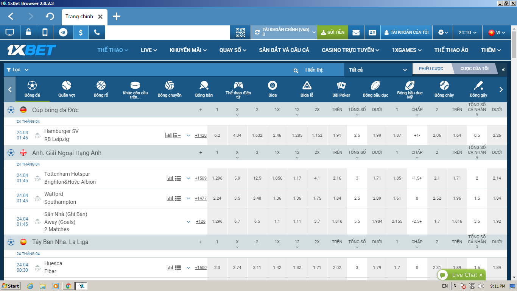Open the Tất cả display dropdown
Viewport: 517px width, 291px height.
point(377,70)
